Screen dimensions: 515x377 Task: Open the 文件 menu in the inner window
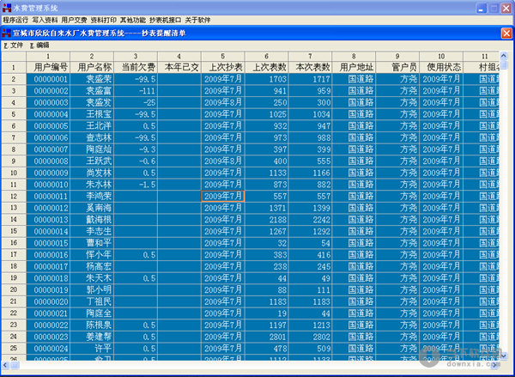(14, 46)
